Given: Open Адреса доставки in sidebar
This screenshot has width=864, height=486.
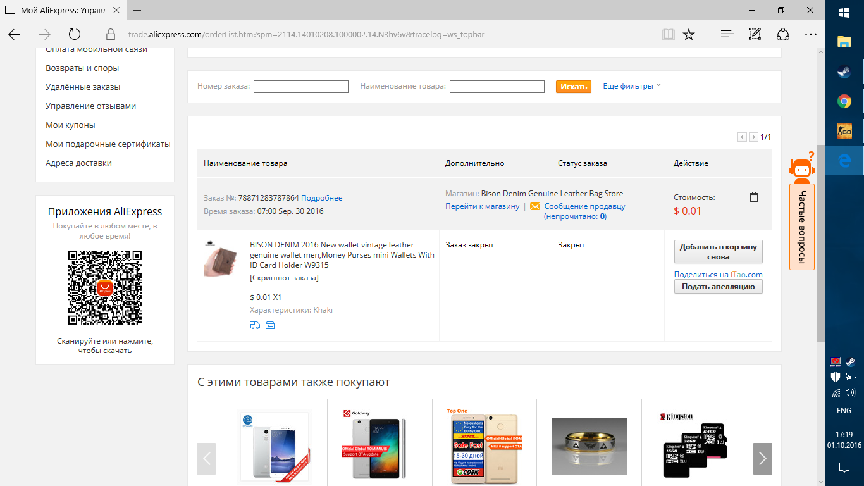Looking at the screenshot, I should pos(78,163).
